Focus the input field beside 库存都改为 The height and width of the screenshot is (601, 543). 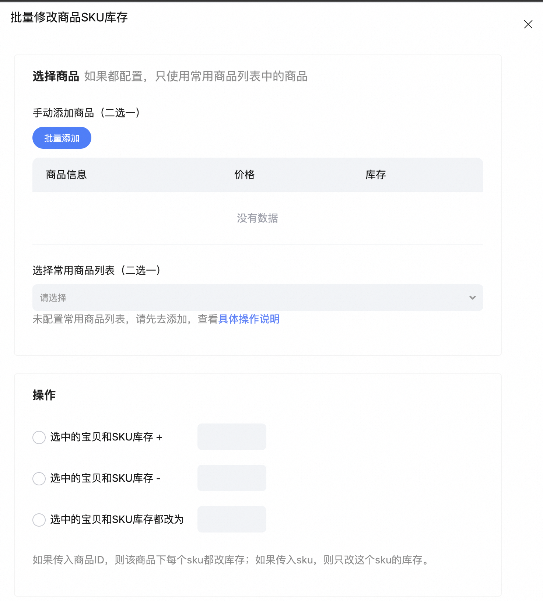pos(232,519)
